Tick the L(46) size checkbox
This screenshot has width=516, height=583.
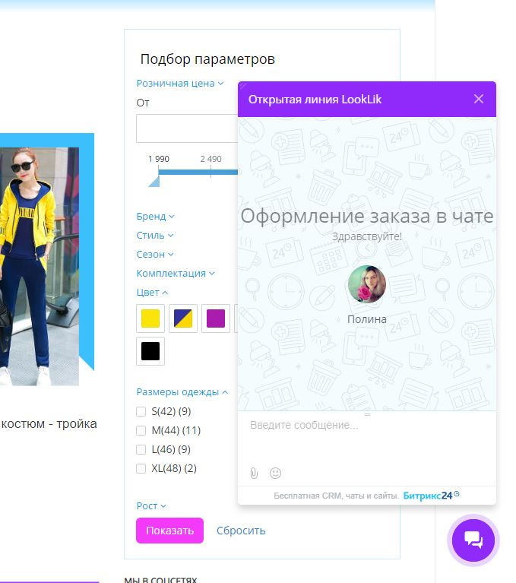click(x=141, y=449)
